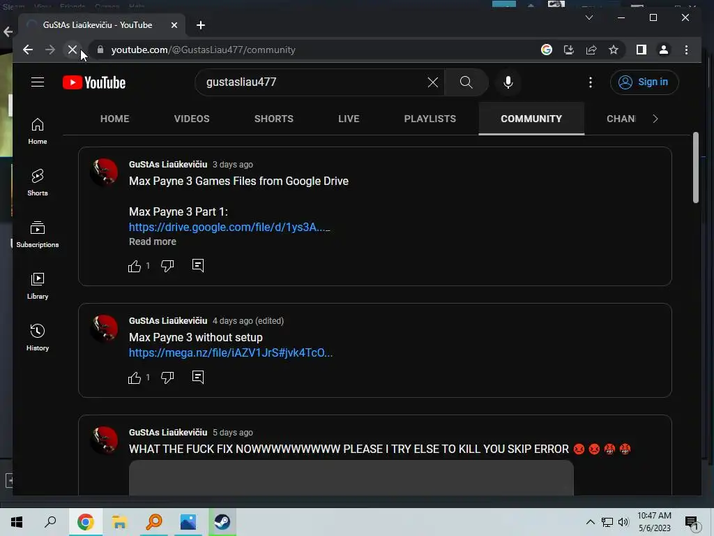Image resolution: width=714 pixels, height=536 pixels.
Task: Open the Photos app from the taskbar
Action: tap(188, 522)
